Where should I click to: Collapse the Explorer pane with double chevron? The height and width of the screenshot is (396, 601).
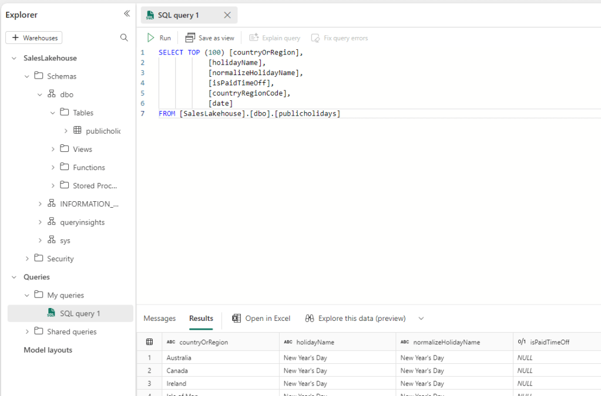click(x=126, y=14)
